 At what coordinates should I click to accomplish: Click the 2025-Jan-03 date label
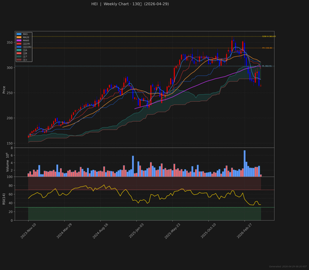click(136, 231)
